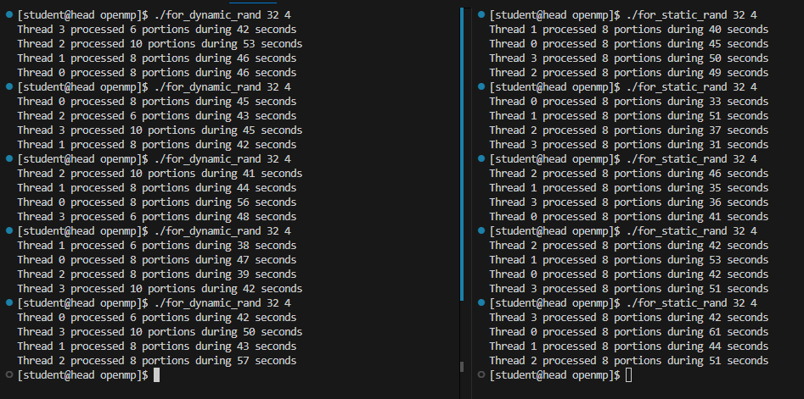Click the command marker beside the first for_dynamic_rand run
Image resolution: width=804 pixels, height=399 pixels.
8,15
